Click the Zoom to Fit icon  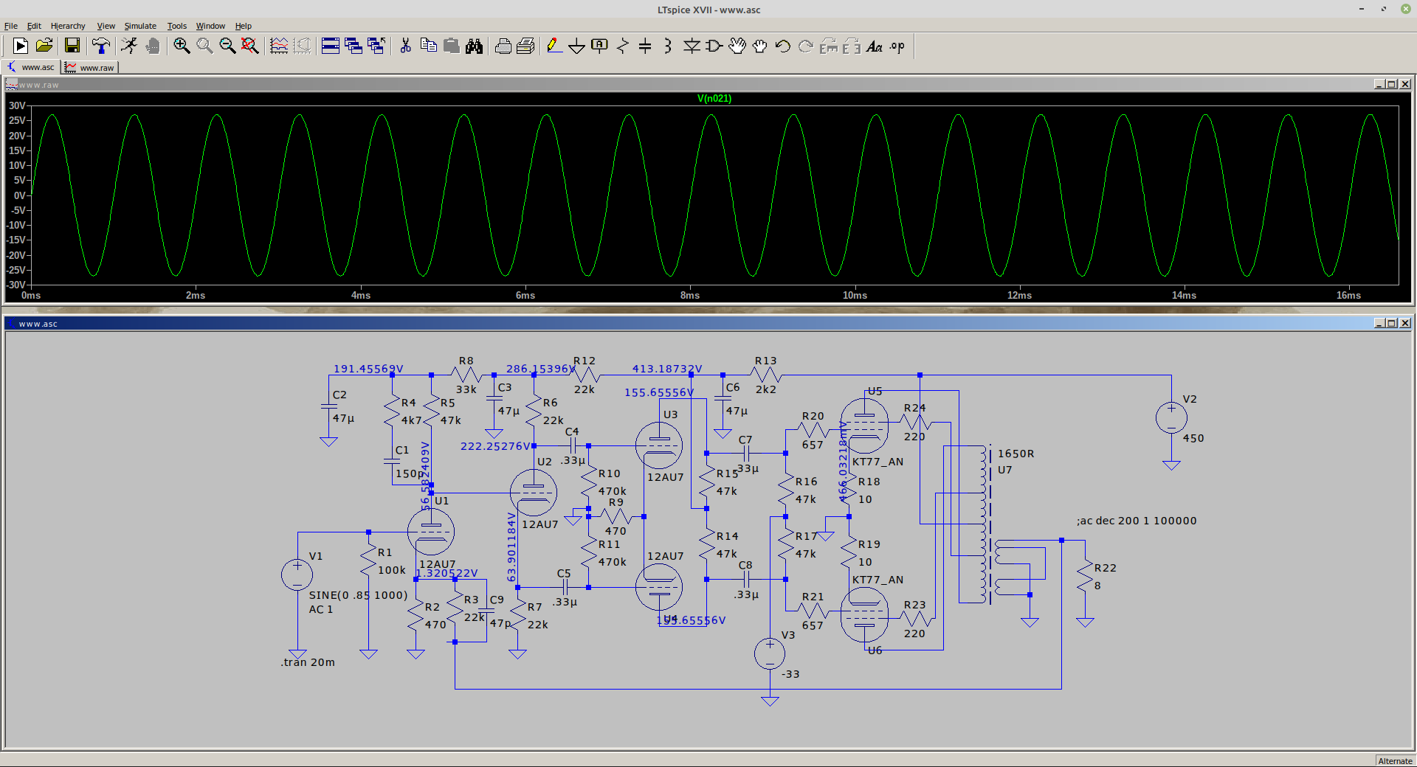point(250,46)
